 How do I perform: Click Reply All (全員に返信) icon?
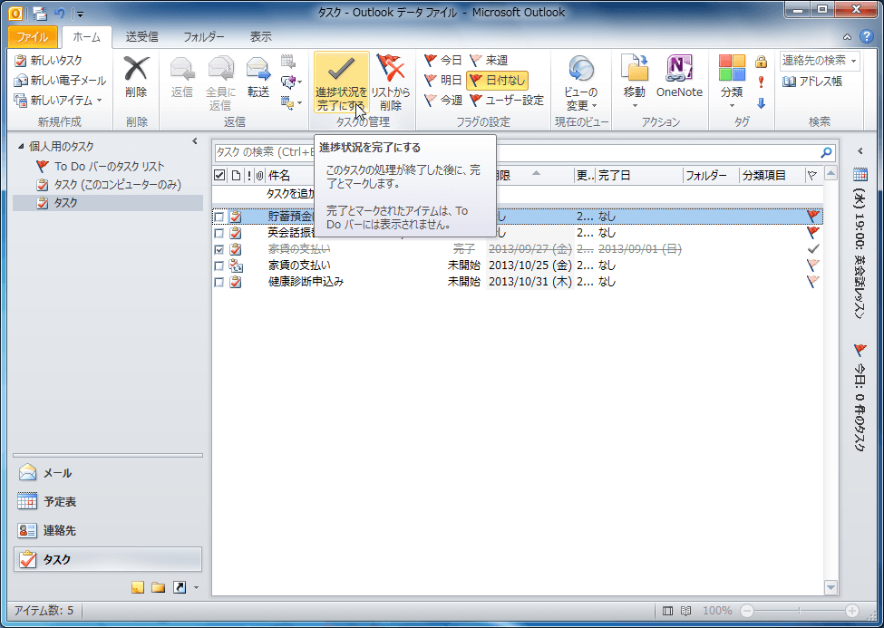click(x=220, y=70)
